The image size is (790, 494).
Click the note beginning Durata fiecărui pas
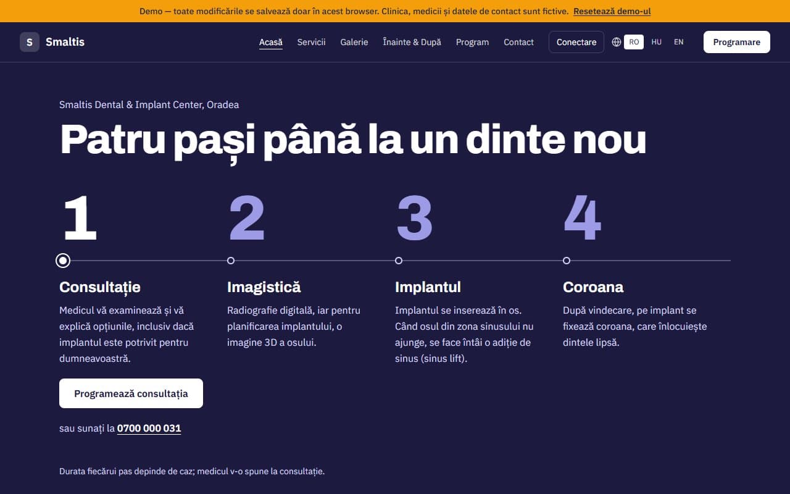tap(192, 471)
